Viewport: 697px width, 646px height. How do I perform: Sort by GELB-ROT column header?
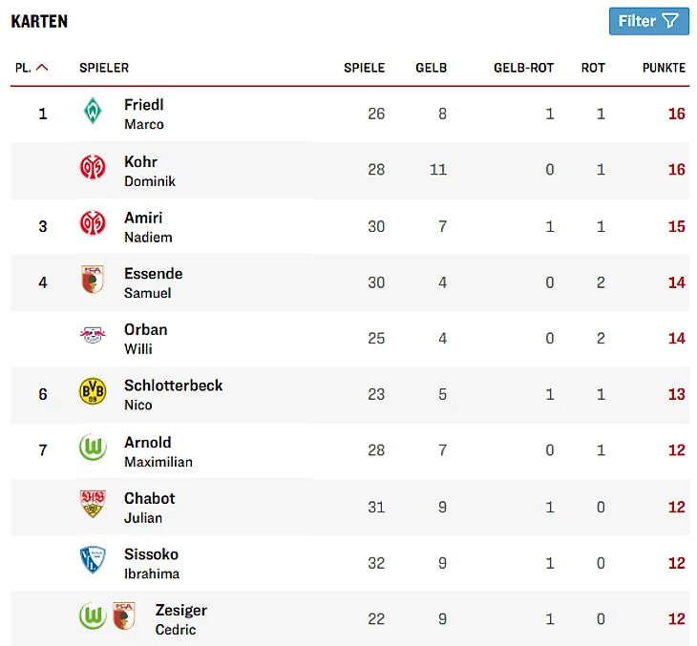[x=523, y=68]
